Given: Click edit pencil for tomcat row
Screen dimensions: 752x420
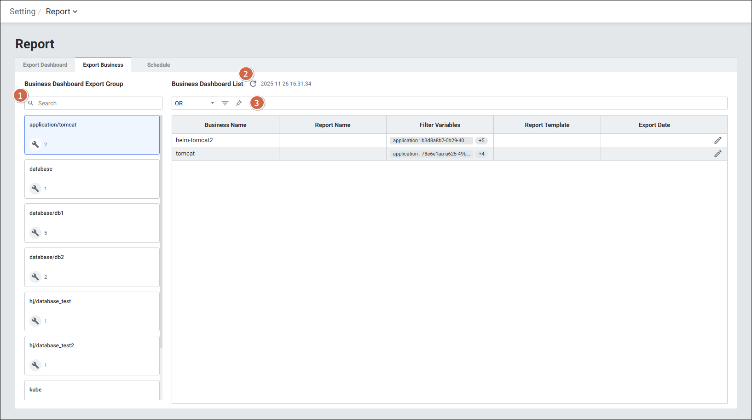Looking at the screenshot, I should tap(717, 154).
